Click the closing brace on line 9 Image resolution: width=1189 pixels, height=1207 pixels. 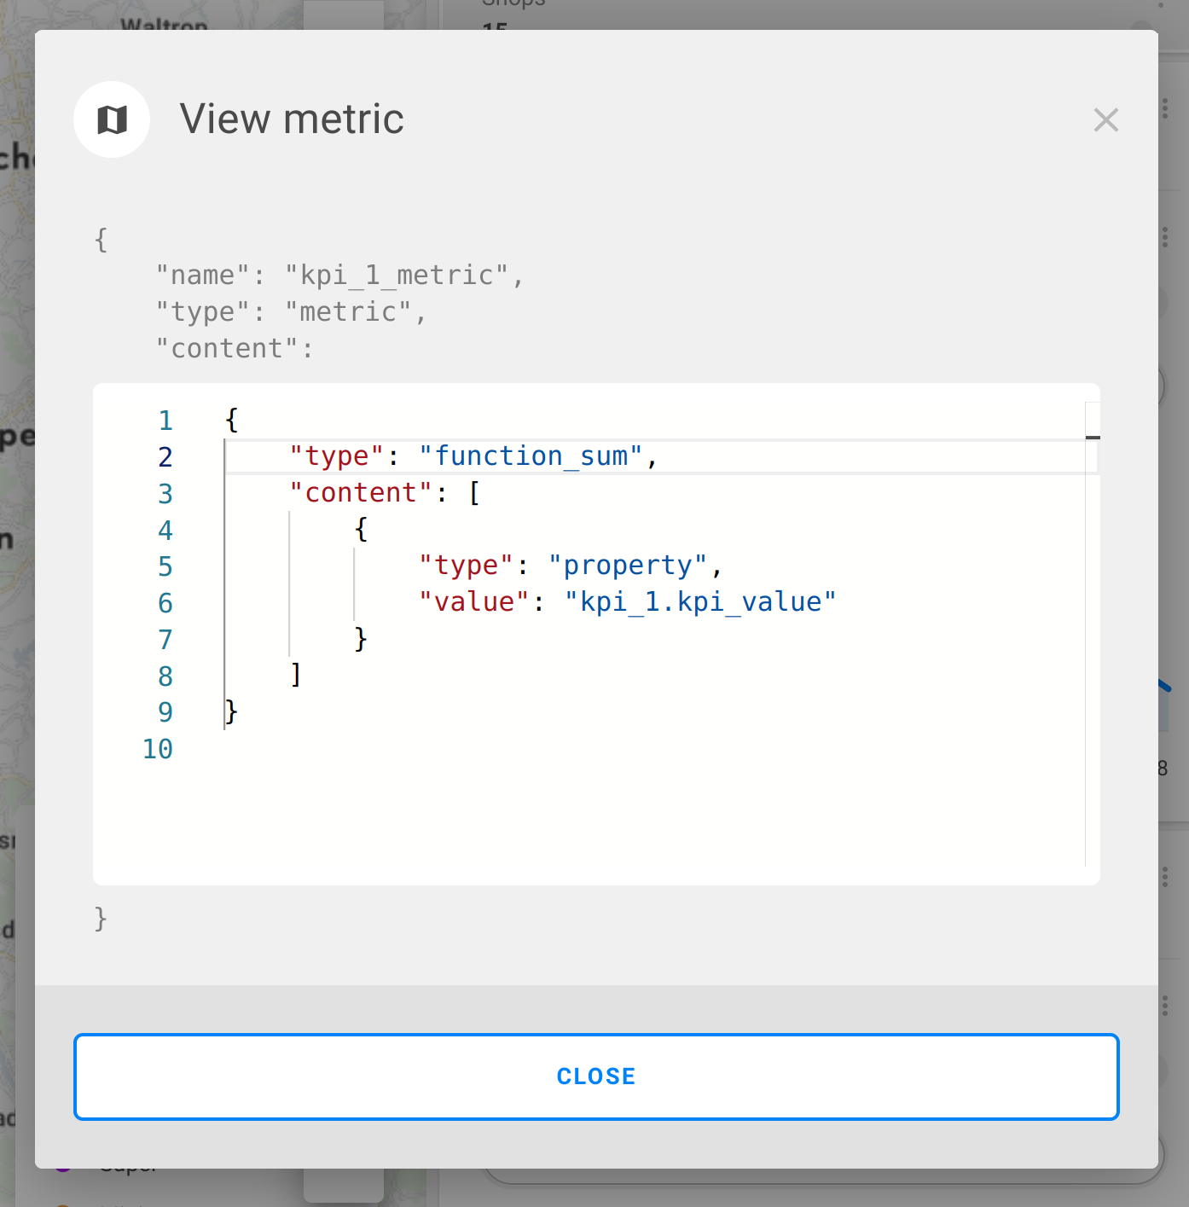tap(231, 711)
